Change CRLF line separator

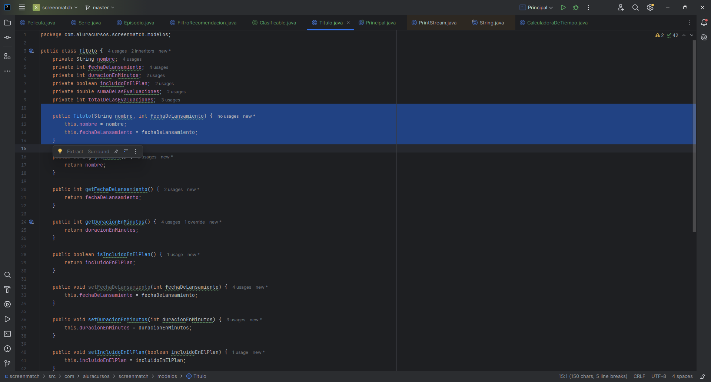click(639, 376)
